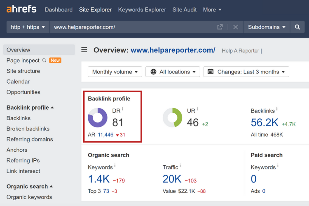Viewport: 309px width, 206px height.
Task: Click the magnifier search button
Action: [x=297, y=27]
